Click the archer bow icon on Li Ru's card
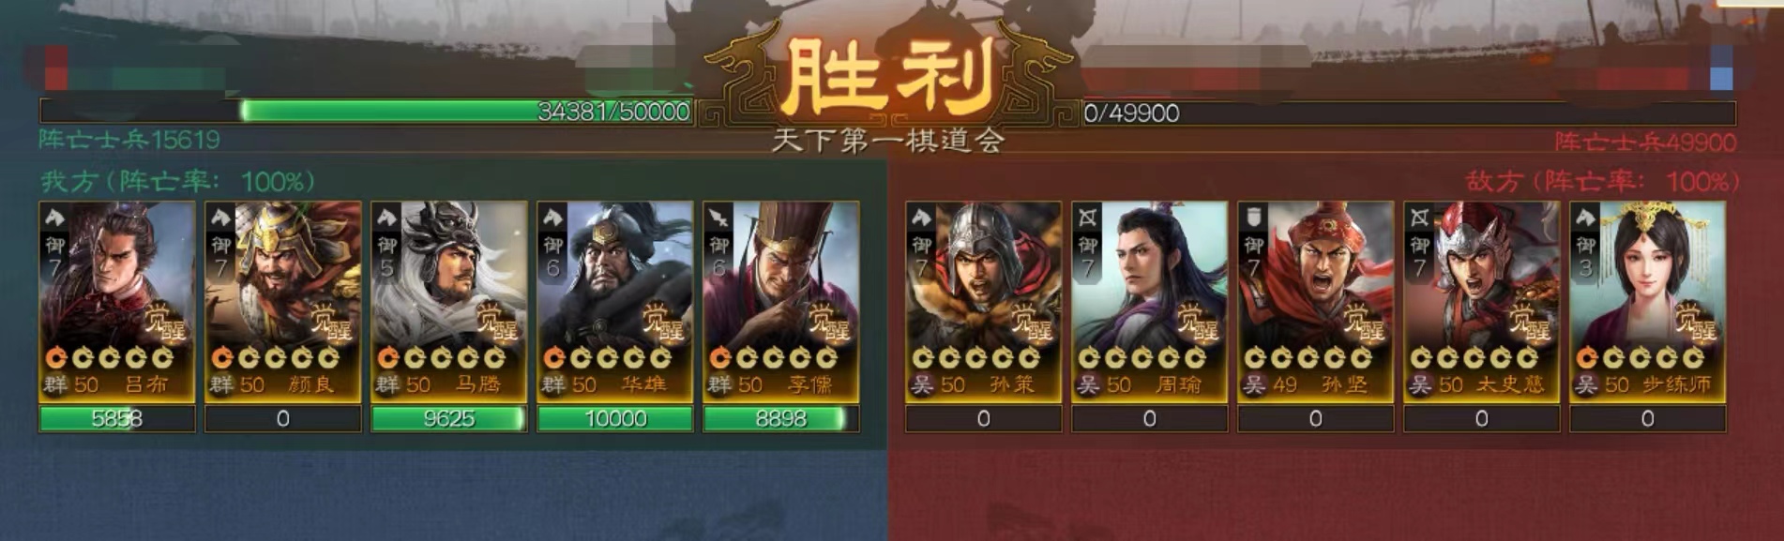The image size is (1784, 541). point(718,218)
